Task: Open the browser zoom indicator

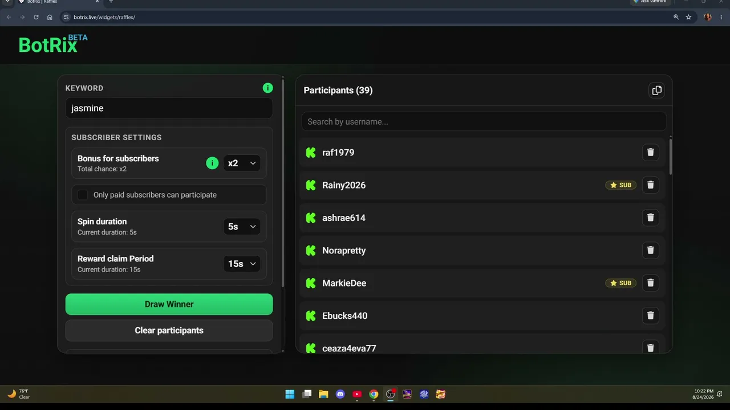Action: (676, 17)
